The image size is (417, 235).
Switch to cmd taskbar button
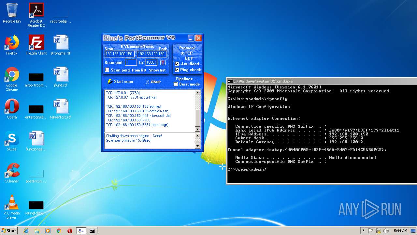92,231
